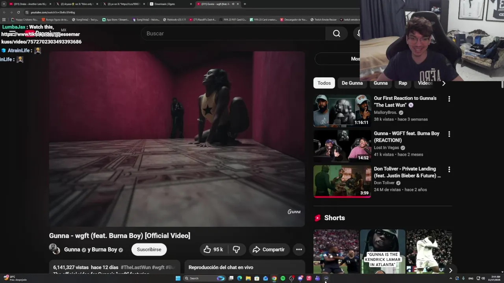
Task: Select the Gunna filter chip
Action: [x=380, y=83]
